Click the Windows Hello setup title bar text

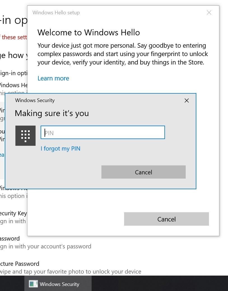[x=56, y=13]
